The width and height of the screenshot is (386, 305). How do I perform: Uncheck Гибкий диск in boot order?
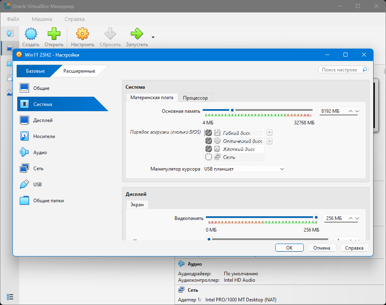click(209, 133)
